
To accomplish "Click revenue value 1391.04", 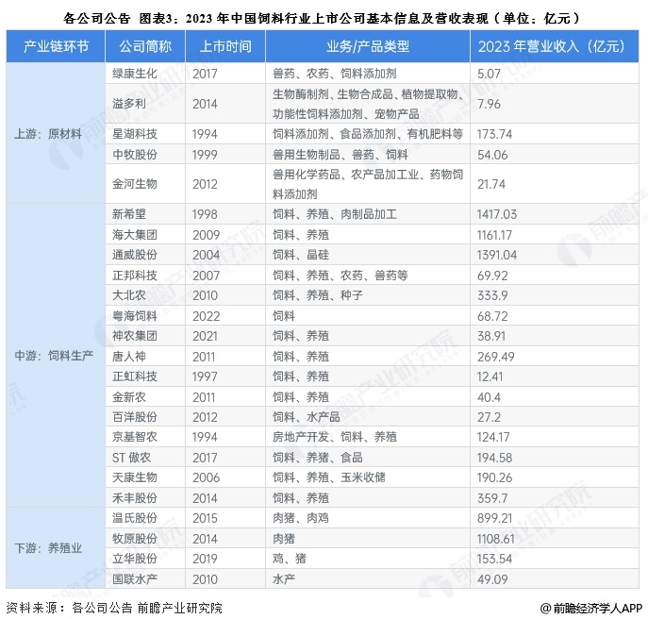I will click(497, 255).
